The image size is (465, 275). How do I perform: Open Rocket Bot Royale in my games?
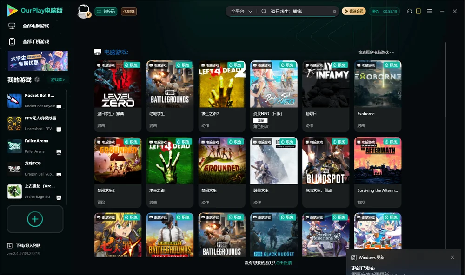(x=35, y=100)
